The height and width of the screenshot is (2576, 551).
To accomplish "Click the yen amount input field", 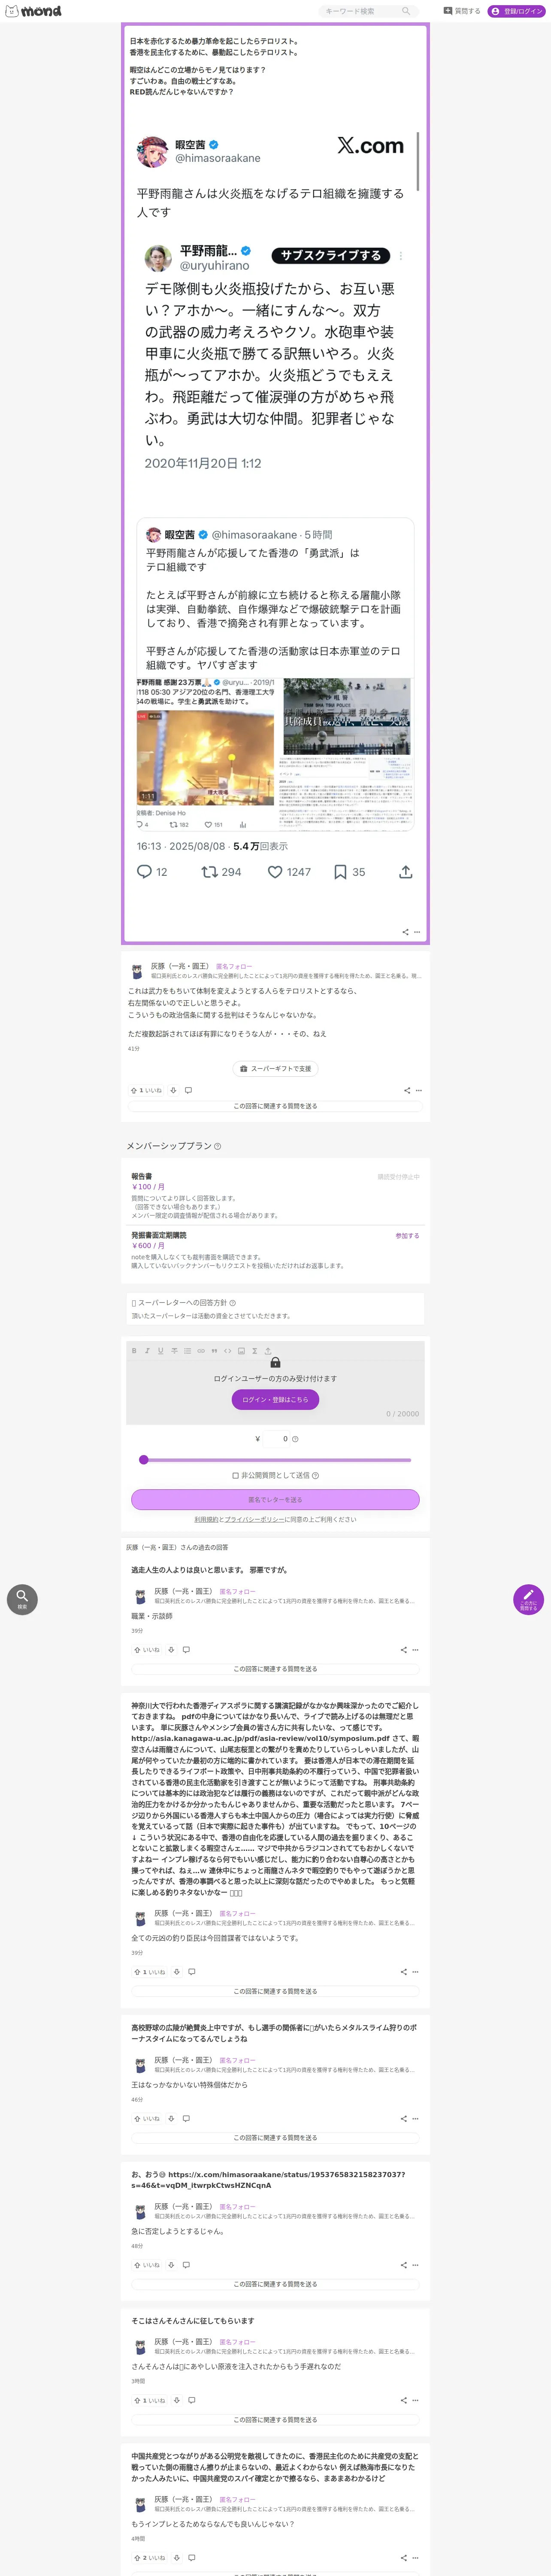I will point(275,1439).
